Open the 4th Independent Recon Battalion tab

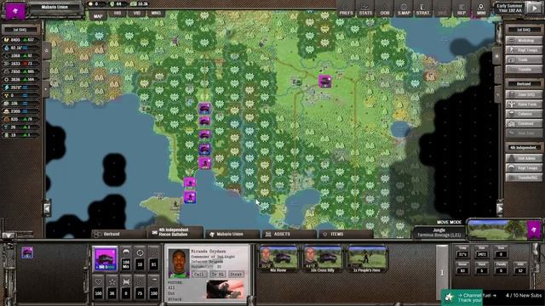pos(175,232)
